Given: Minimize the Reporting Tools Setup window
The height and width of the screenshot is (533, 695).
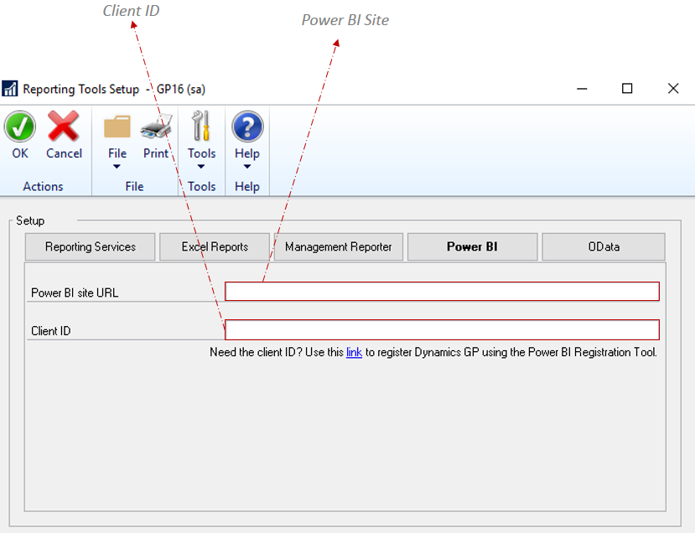Looking at the screenshot, I should pos(582,89).
